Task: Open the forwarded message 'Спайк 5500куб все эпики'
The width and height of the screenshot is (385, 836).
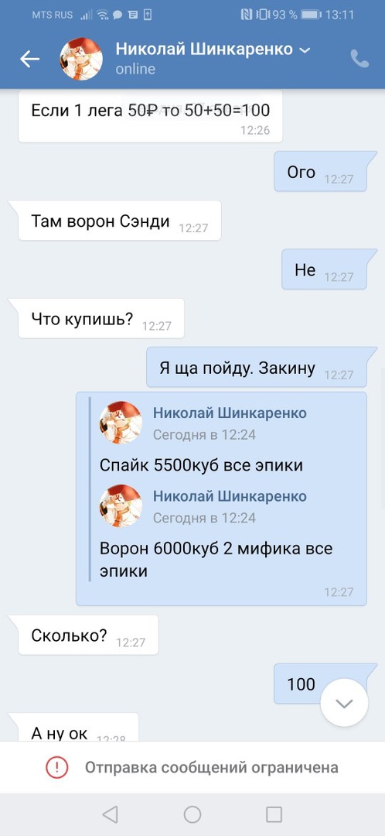Action: [201, 465]
